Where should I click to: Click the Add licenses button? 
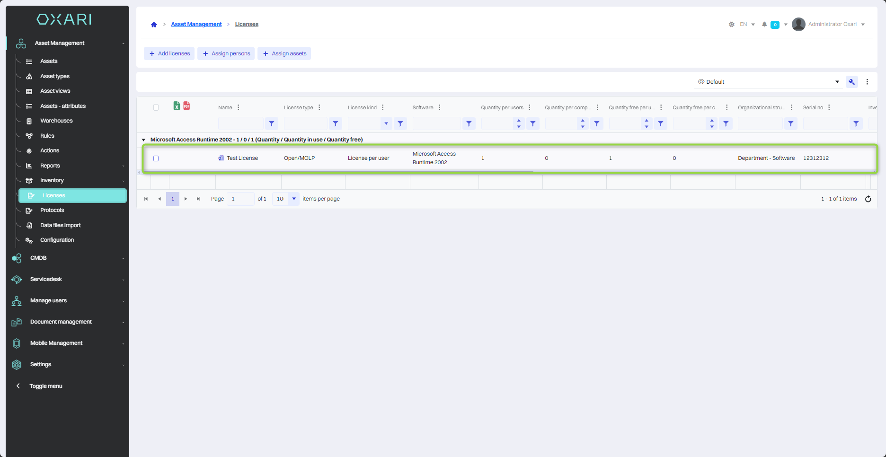169,54
